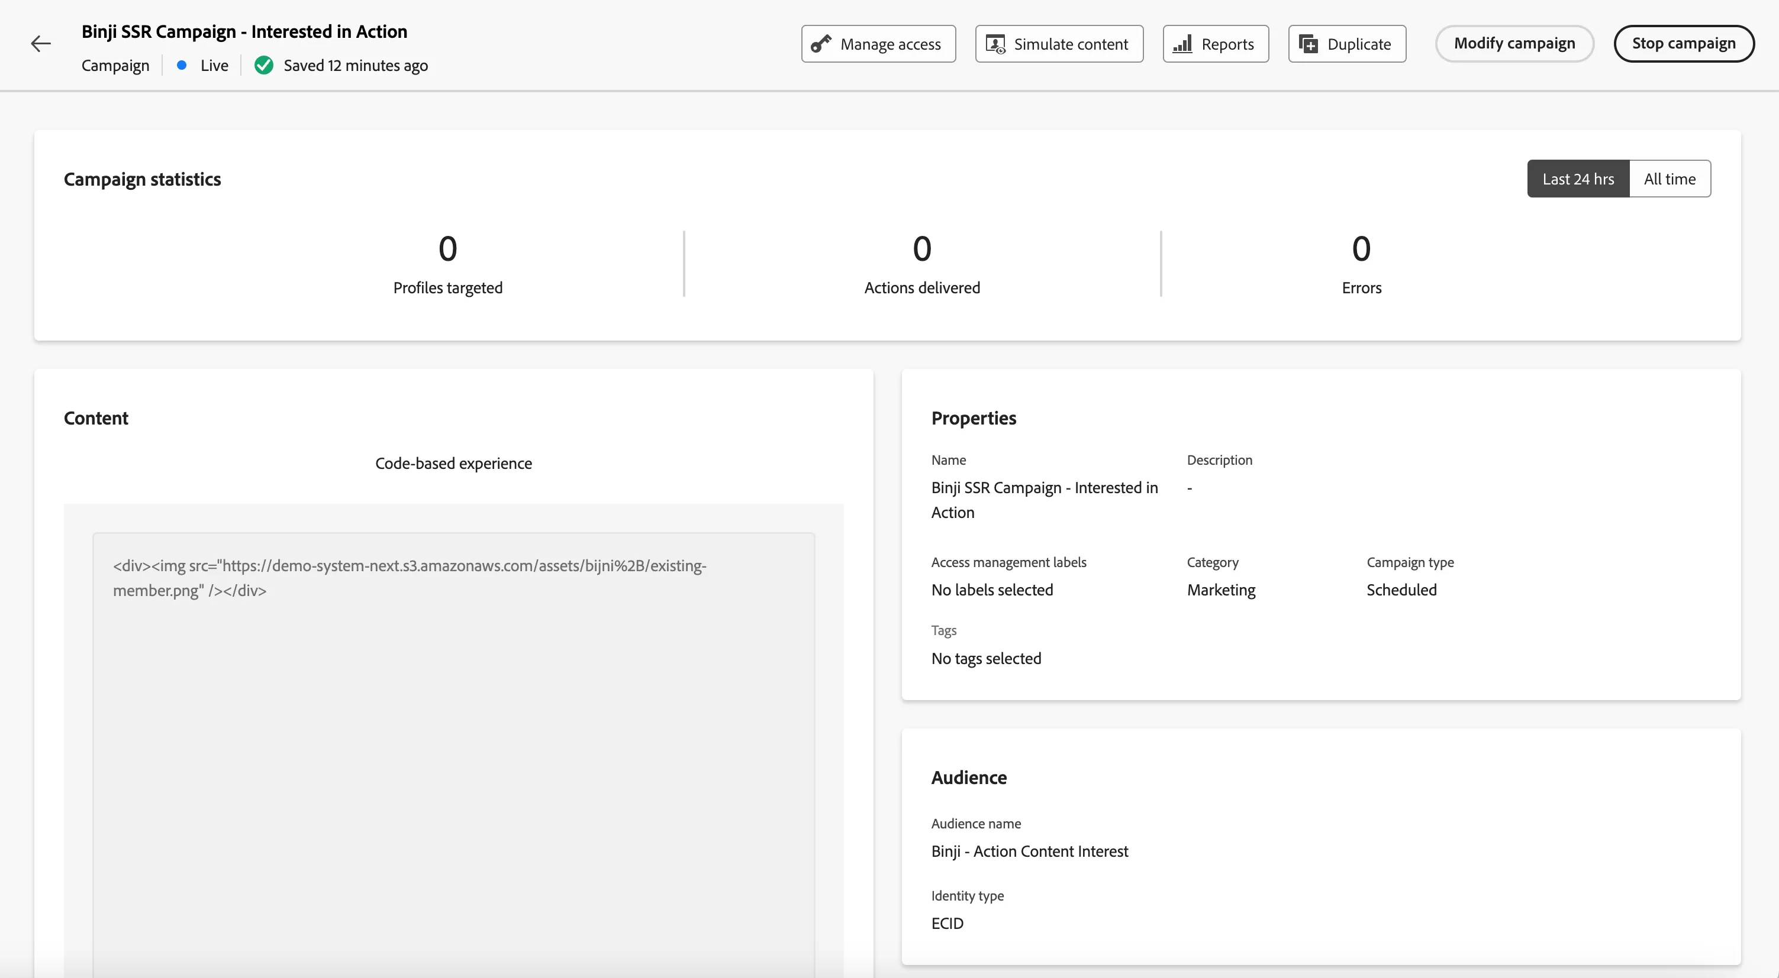Switch statistics to Last 24 hrs
This screenshot has height=978, width=1779.
coord(1578,179)
